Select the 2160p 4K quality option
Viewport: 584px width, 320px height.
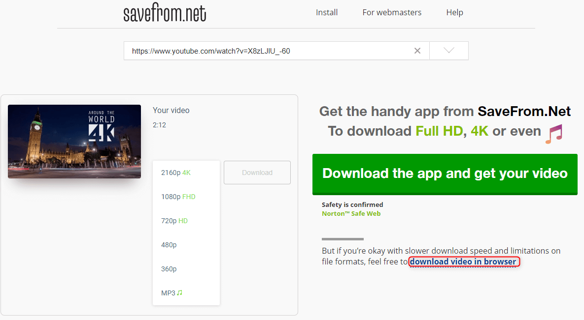tap(175, 173)
